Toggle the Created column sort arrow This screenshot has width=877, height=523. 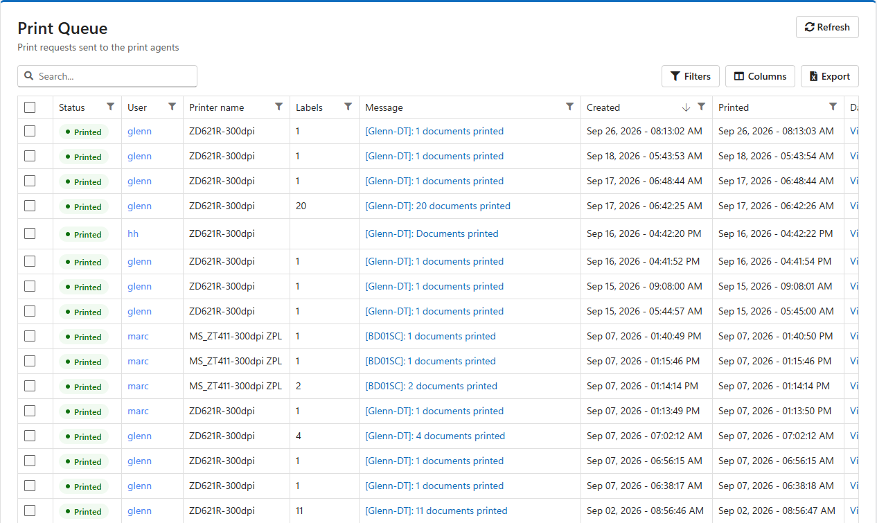686,107
